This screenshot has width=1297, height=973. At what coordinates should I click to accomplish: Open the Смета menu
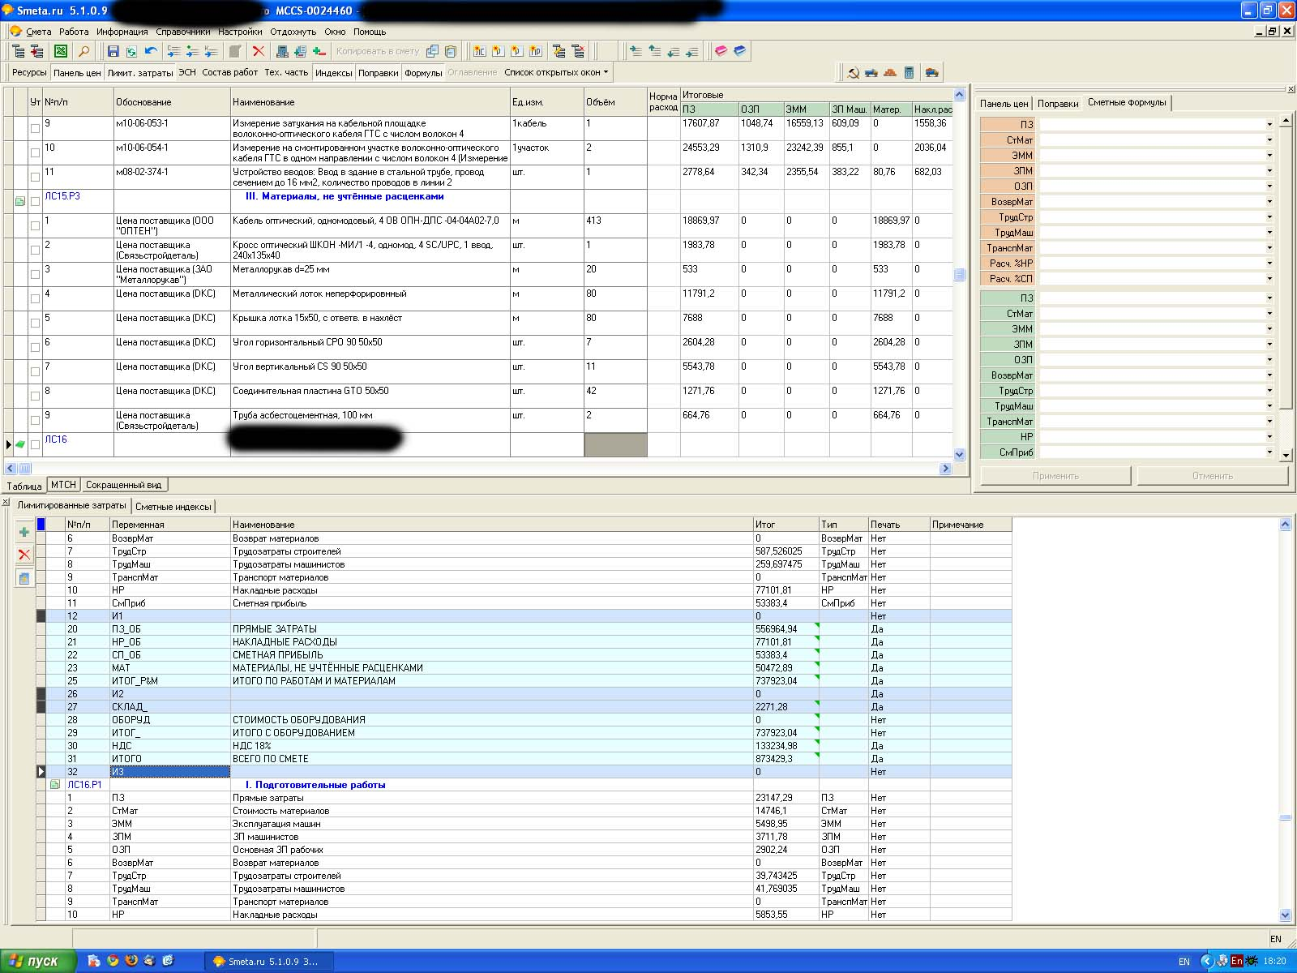point(38,32)
